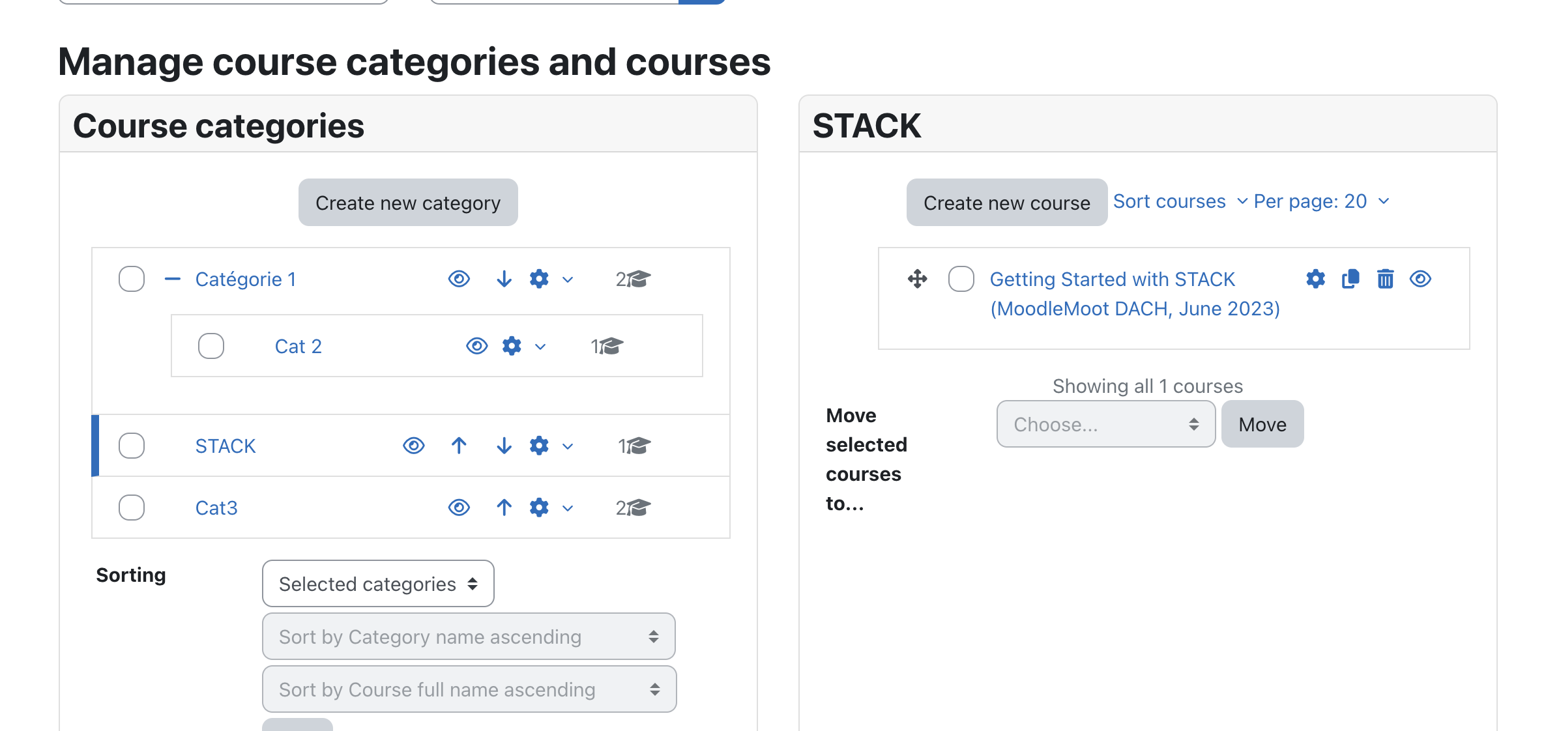Click graduation cap course count for Cat3

point(633,508)
